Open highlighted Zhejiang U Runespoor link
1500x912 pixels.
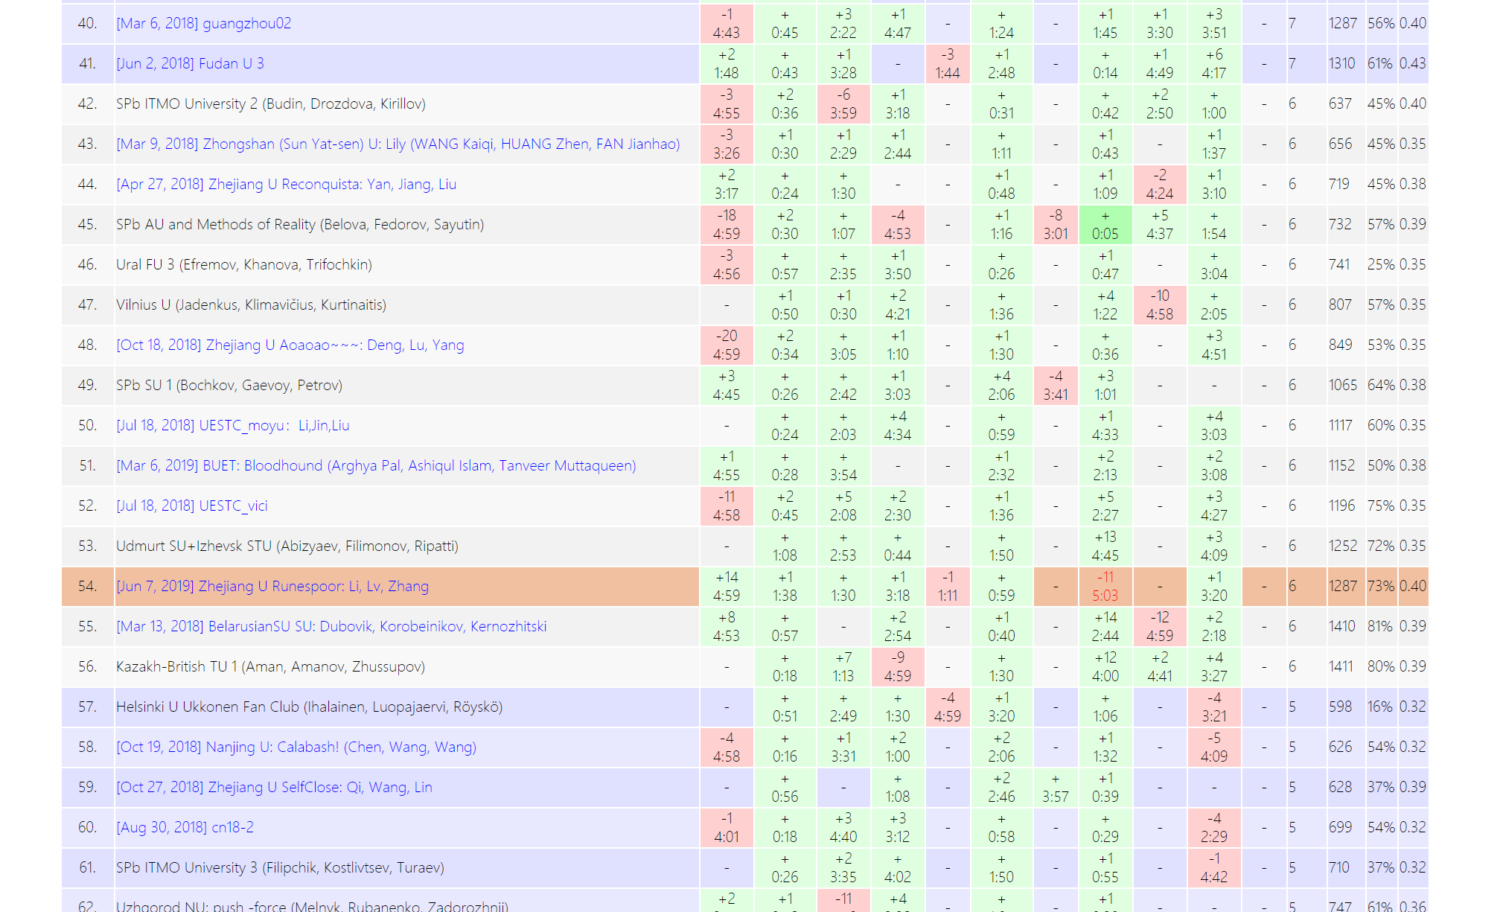click(x=272, y=586)
